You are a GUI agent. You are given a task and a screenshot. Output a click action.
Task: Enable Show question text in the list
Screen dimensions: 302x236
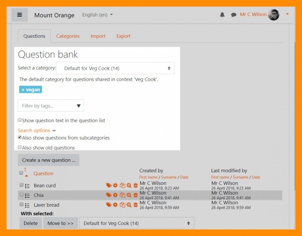point(20,121)
